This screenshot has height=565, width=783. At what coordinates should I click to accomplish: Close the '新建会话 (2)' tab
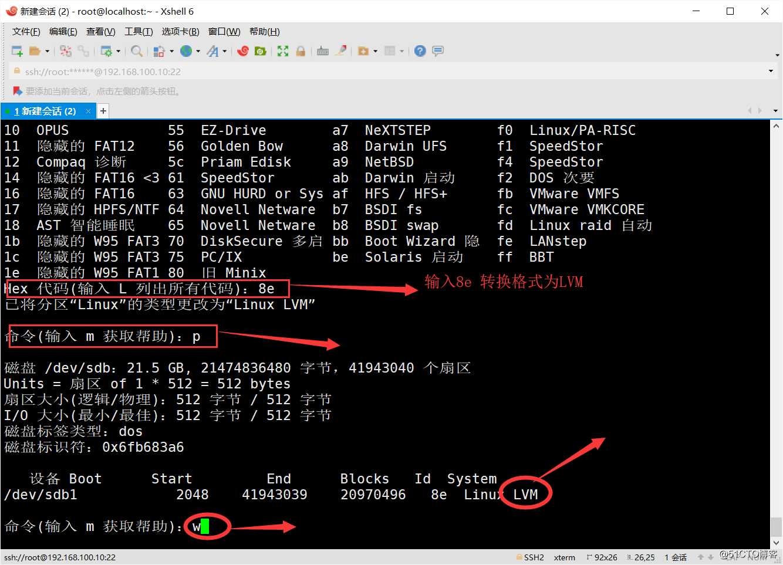(88, 111)
